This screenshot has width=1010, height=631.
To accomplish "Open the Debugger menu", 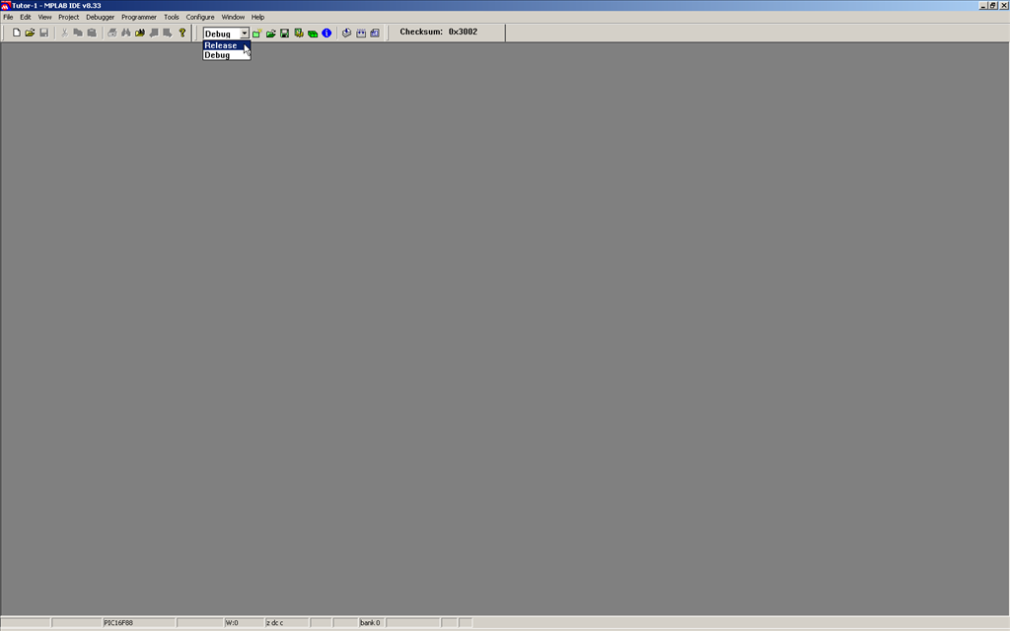I will coord(100,17).
